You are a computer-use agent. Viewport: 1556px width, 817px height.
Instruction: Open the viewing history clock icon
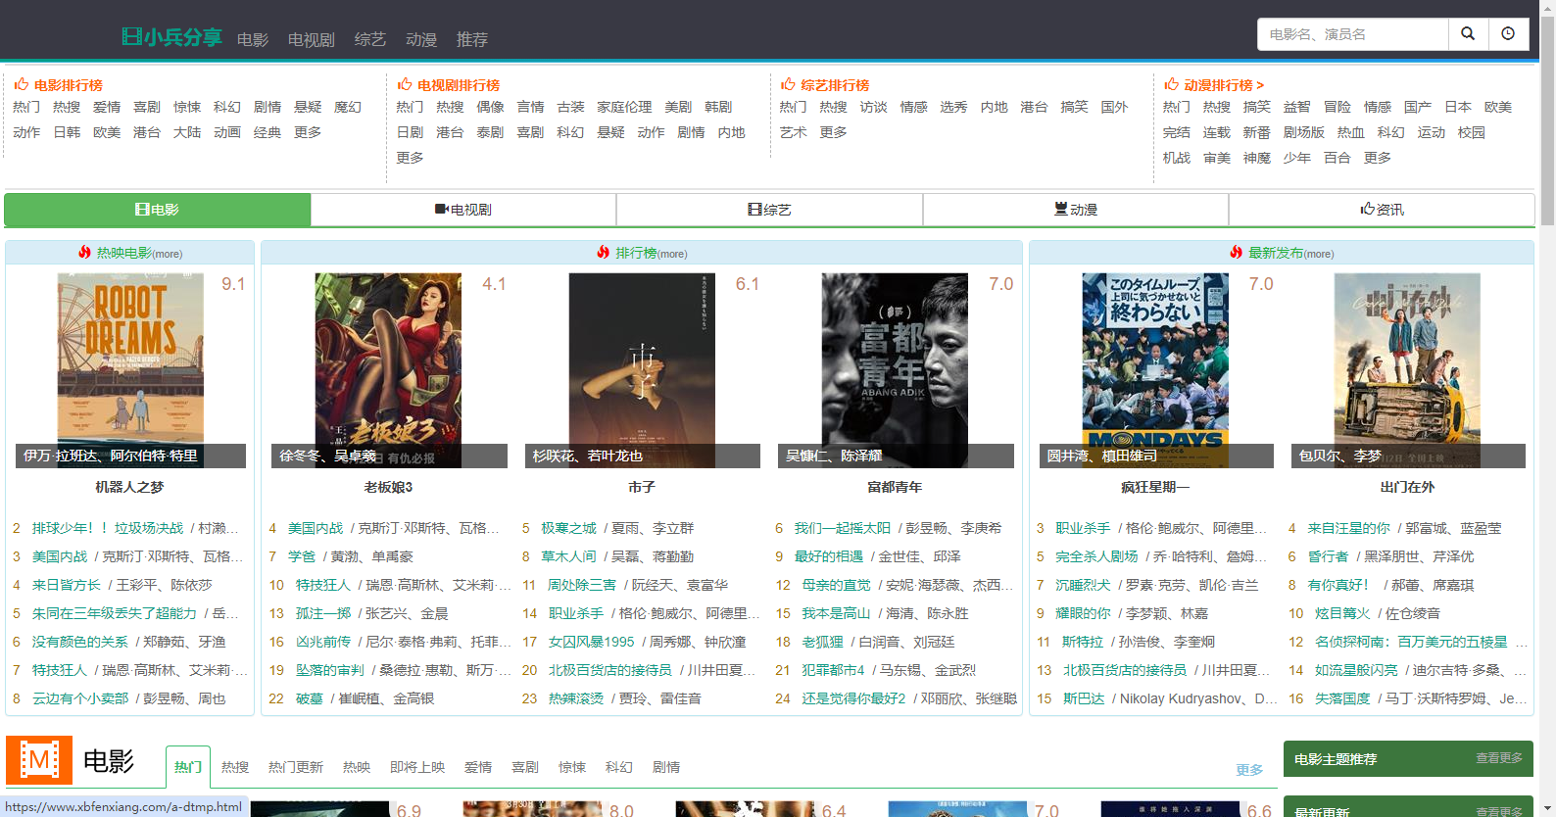point(1508,33)
